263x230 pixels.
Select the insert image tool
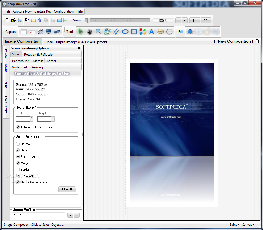(x=107, y=31)
